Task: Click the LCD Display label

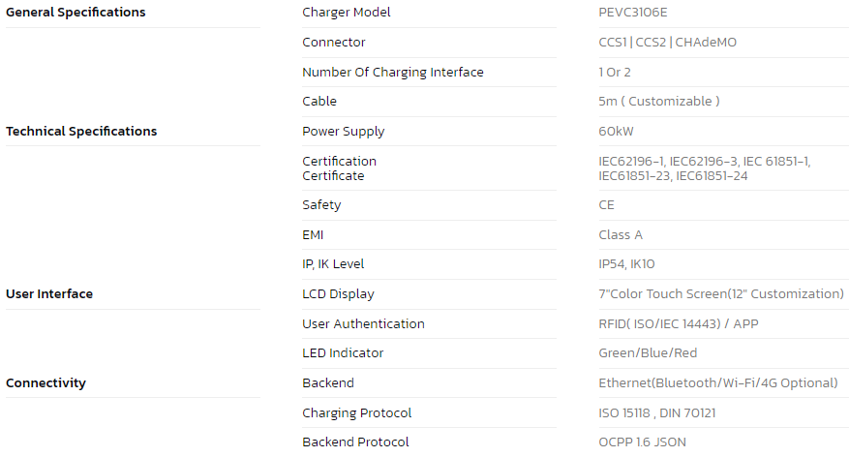Action: click(339, 294)
